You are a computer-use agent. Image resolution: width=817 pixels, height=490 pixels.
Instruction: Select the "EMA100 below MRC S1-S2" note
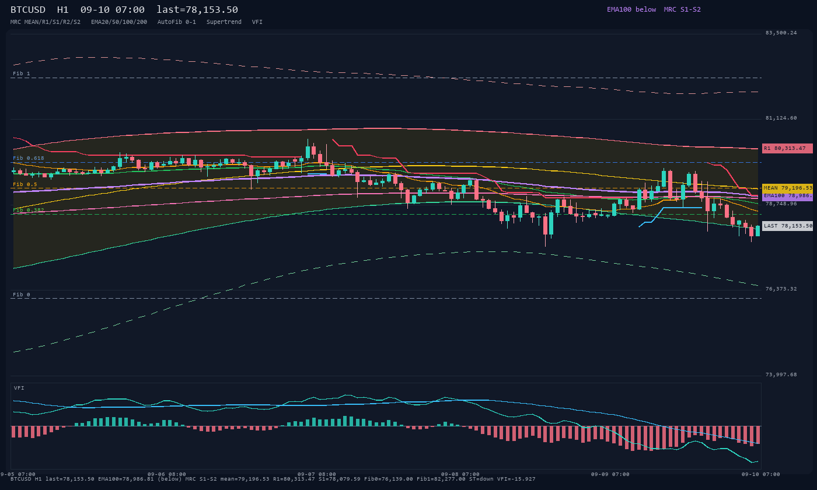pos(654,9)
